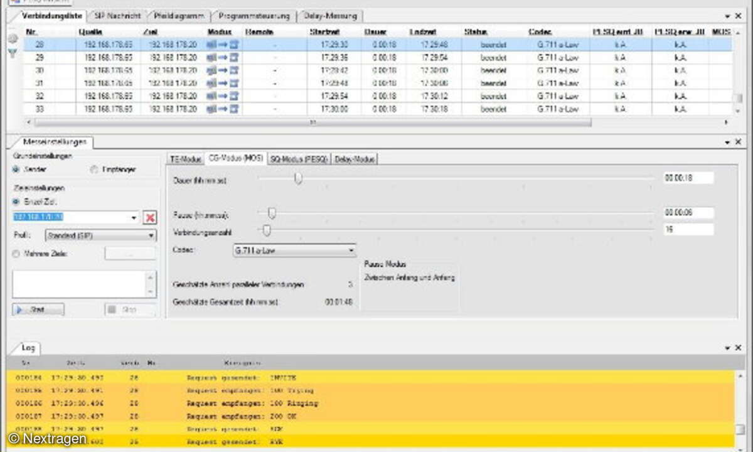Open the Messeinstellungen panel options arrow
Viewport: 753px width, 452px height.
point(728,143)
